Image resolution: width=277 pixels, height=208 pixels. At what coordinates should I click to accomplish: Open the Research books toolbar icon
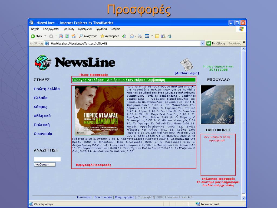(163, 36)
